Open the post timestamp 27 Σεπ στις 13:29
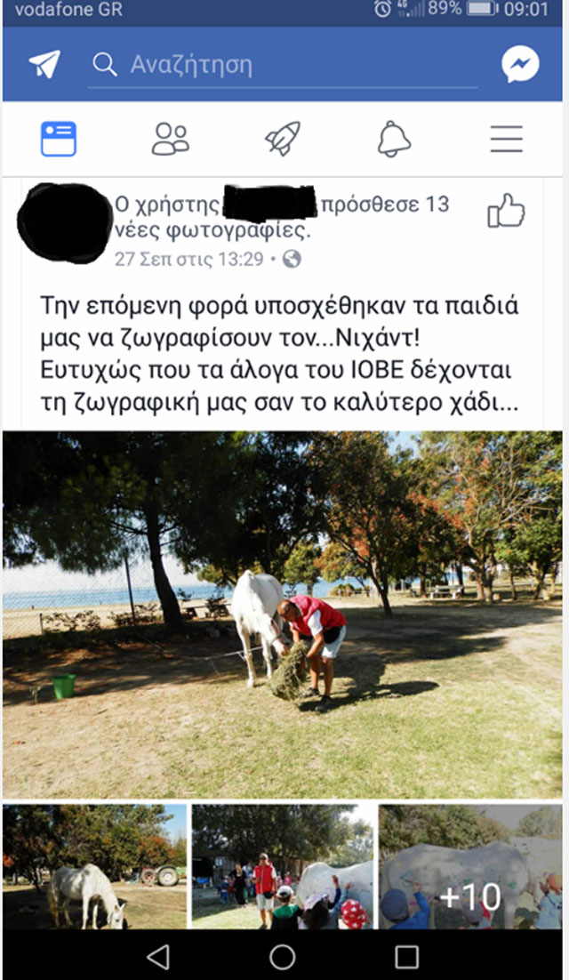569x980 pixels. coord(188,259)
